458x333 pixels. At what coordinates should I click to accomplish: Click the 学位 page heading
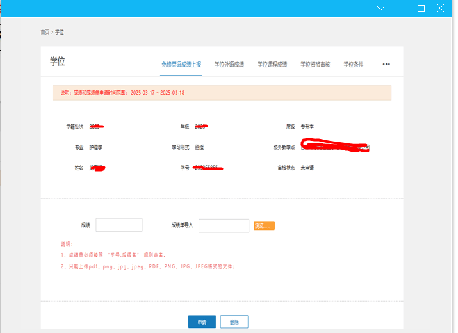tap(58, 62)
